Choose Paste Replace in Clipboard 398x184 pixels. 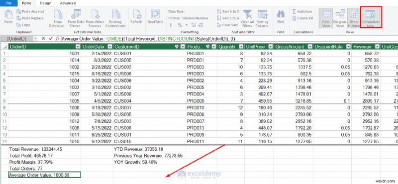coord(30,18)
